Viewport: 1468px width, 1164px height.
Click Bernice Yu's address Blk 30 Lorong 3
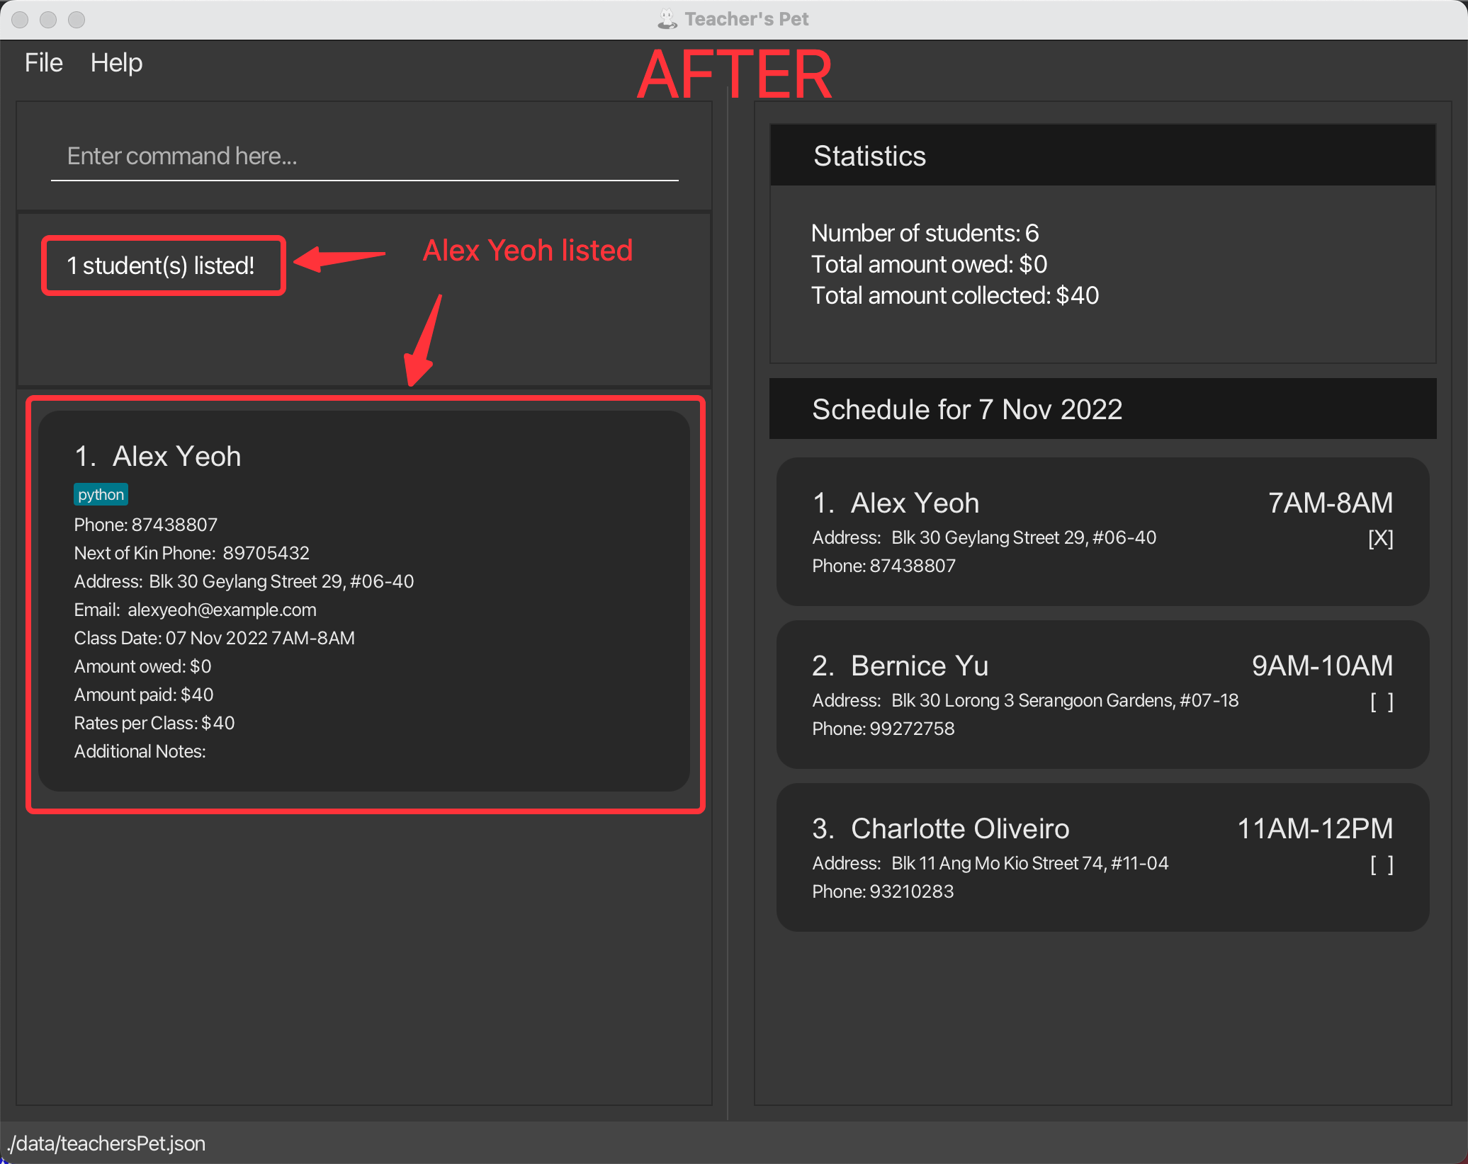(x=1025, y=700)
